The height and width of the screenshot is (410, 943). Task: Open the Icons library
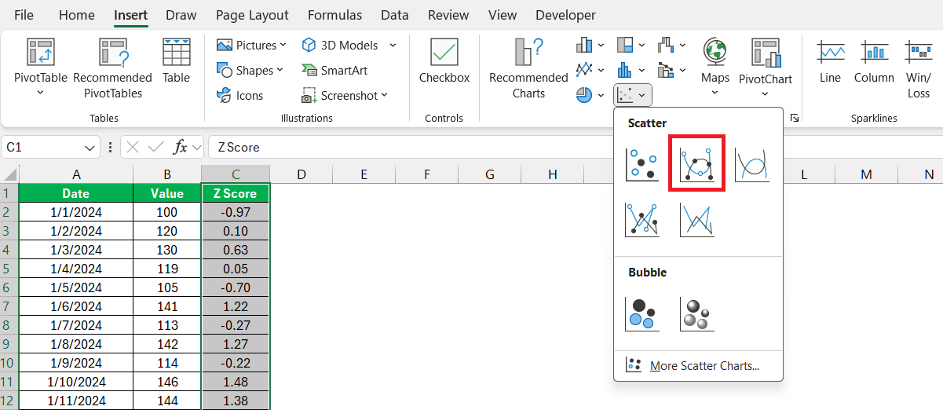click(x=239, y=96)
